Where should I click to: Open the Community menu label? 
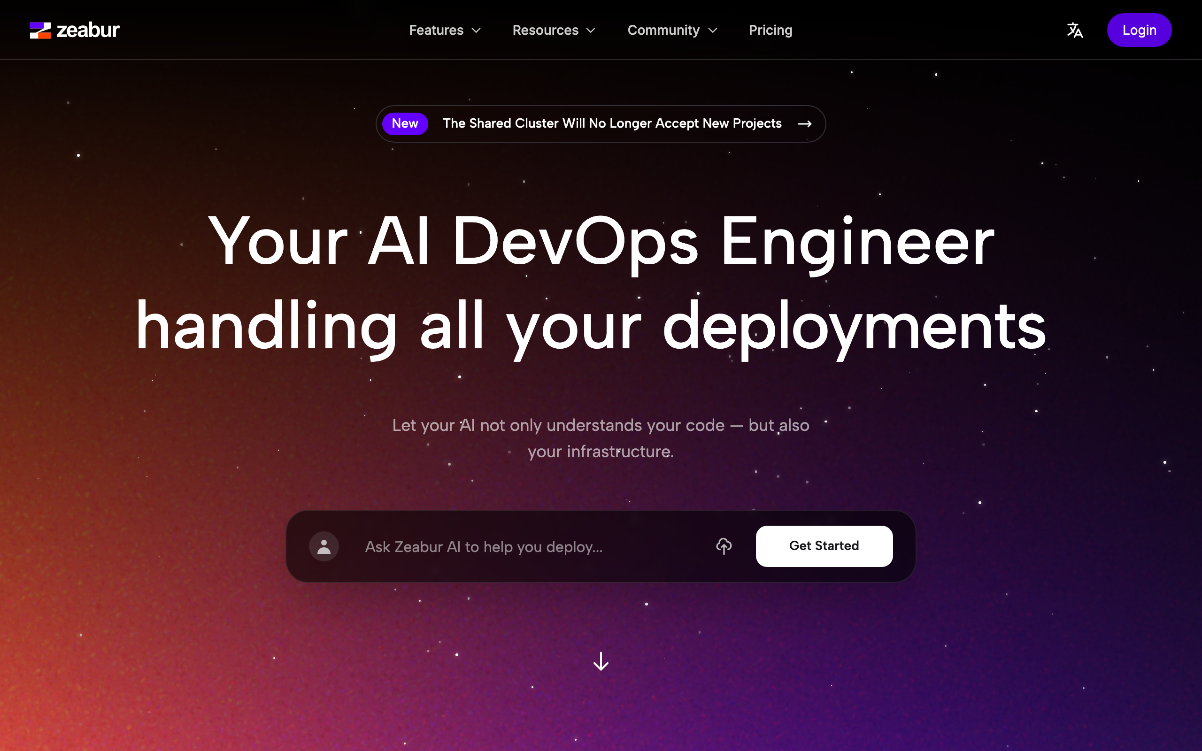click(663, 31)
